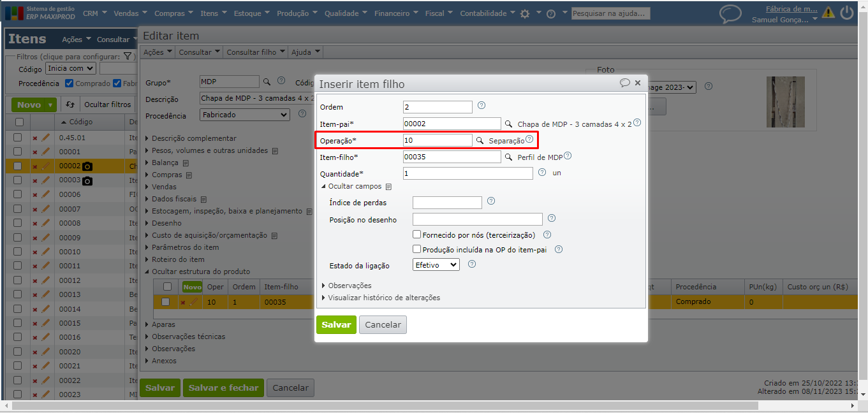Click Salvar button in Inserir item filho dialog
Image resolution: width=868 pixels, height=413 pixels.
point(336,324)
